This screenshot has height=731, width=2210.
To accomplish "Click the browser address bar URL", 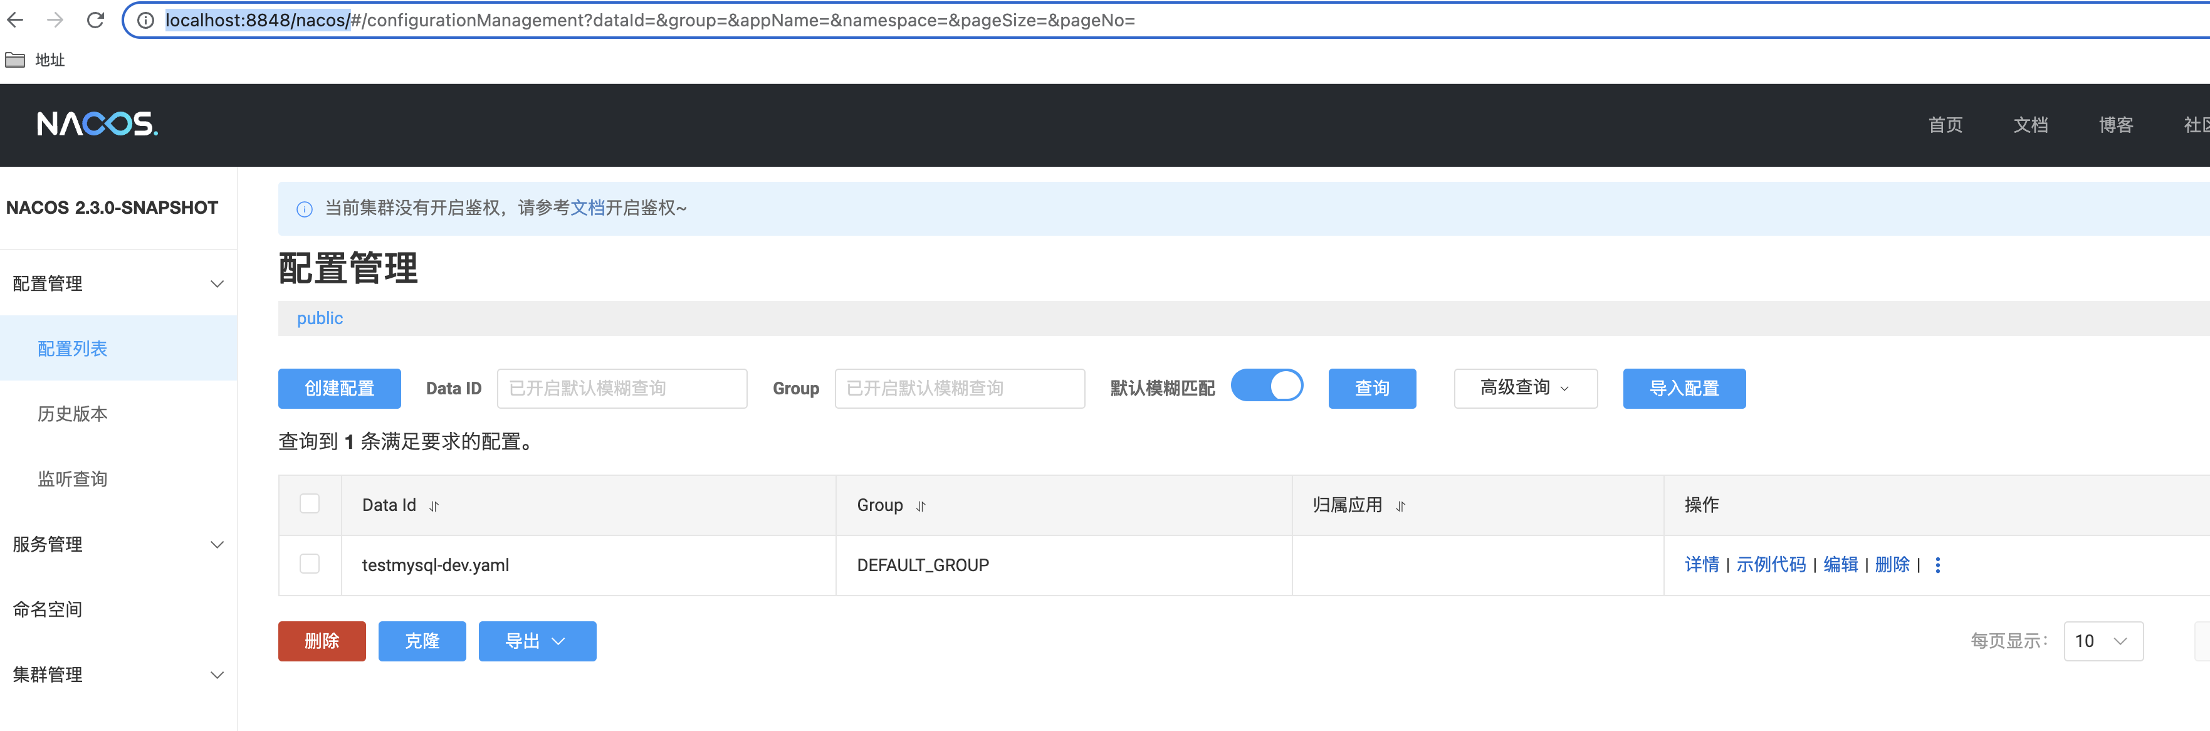I will pyautogui.click(x=649, y=19).
